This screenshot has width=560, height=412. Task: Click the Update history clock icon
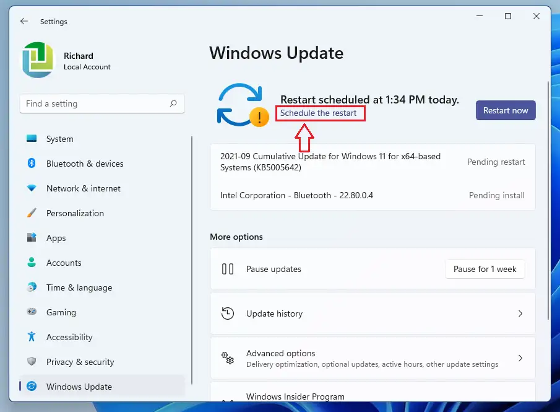tap(228, 313)
